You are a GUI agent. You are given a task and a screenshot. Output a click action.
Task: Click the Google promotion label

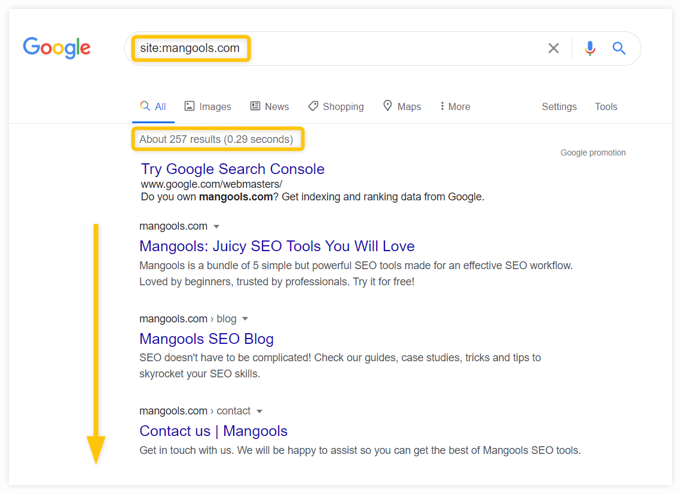click(593, 153)
